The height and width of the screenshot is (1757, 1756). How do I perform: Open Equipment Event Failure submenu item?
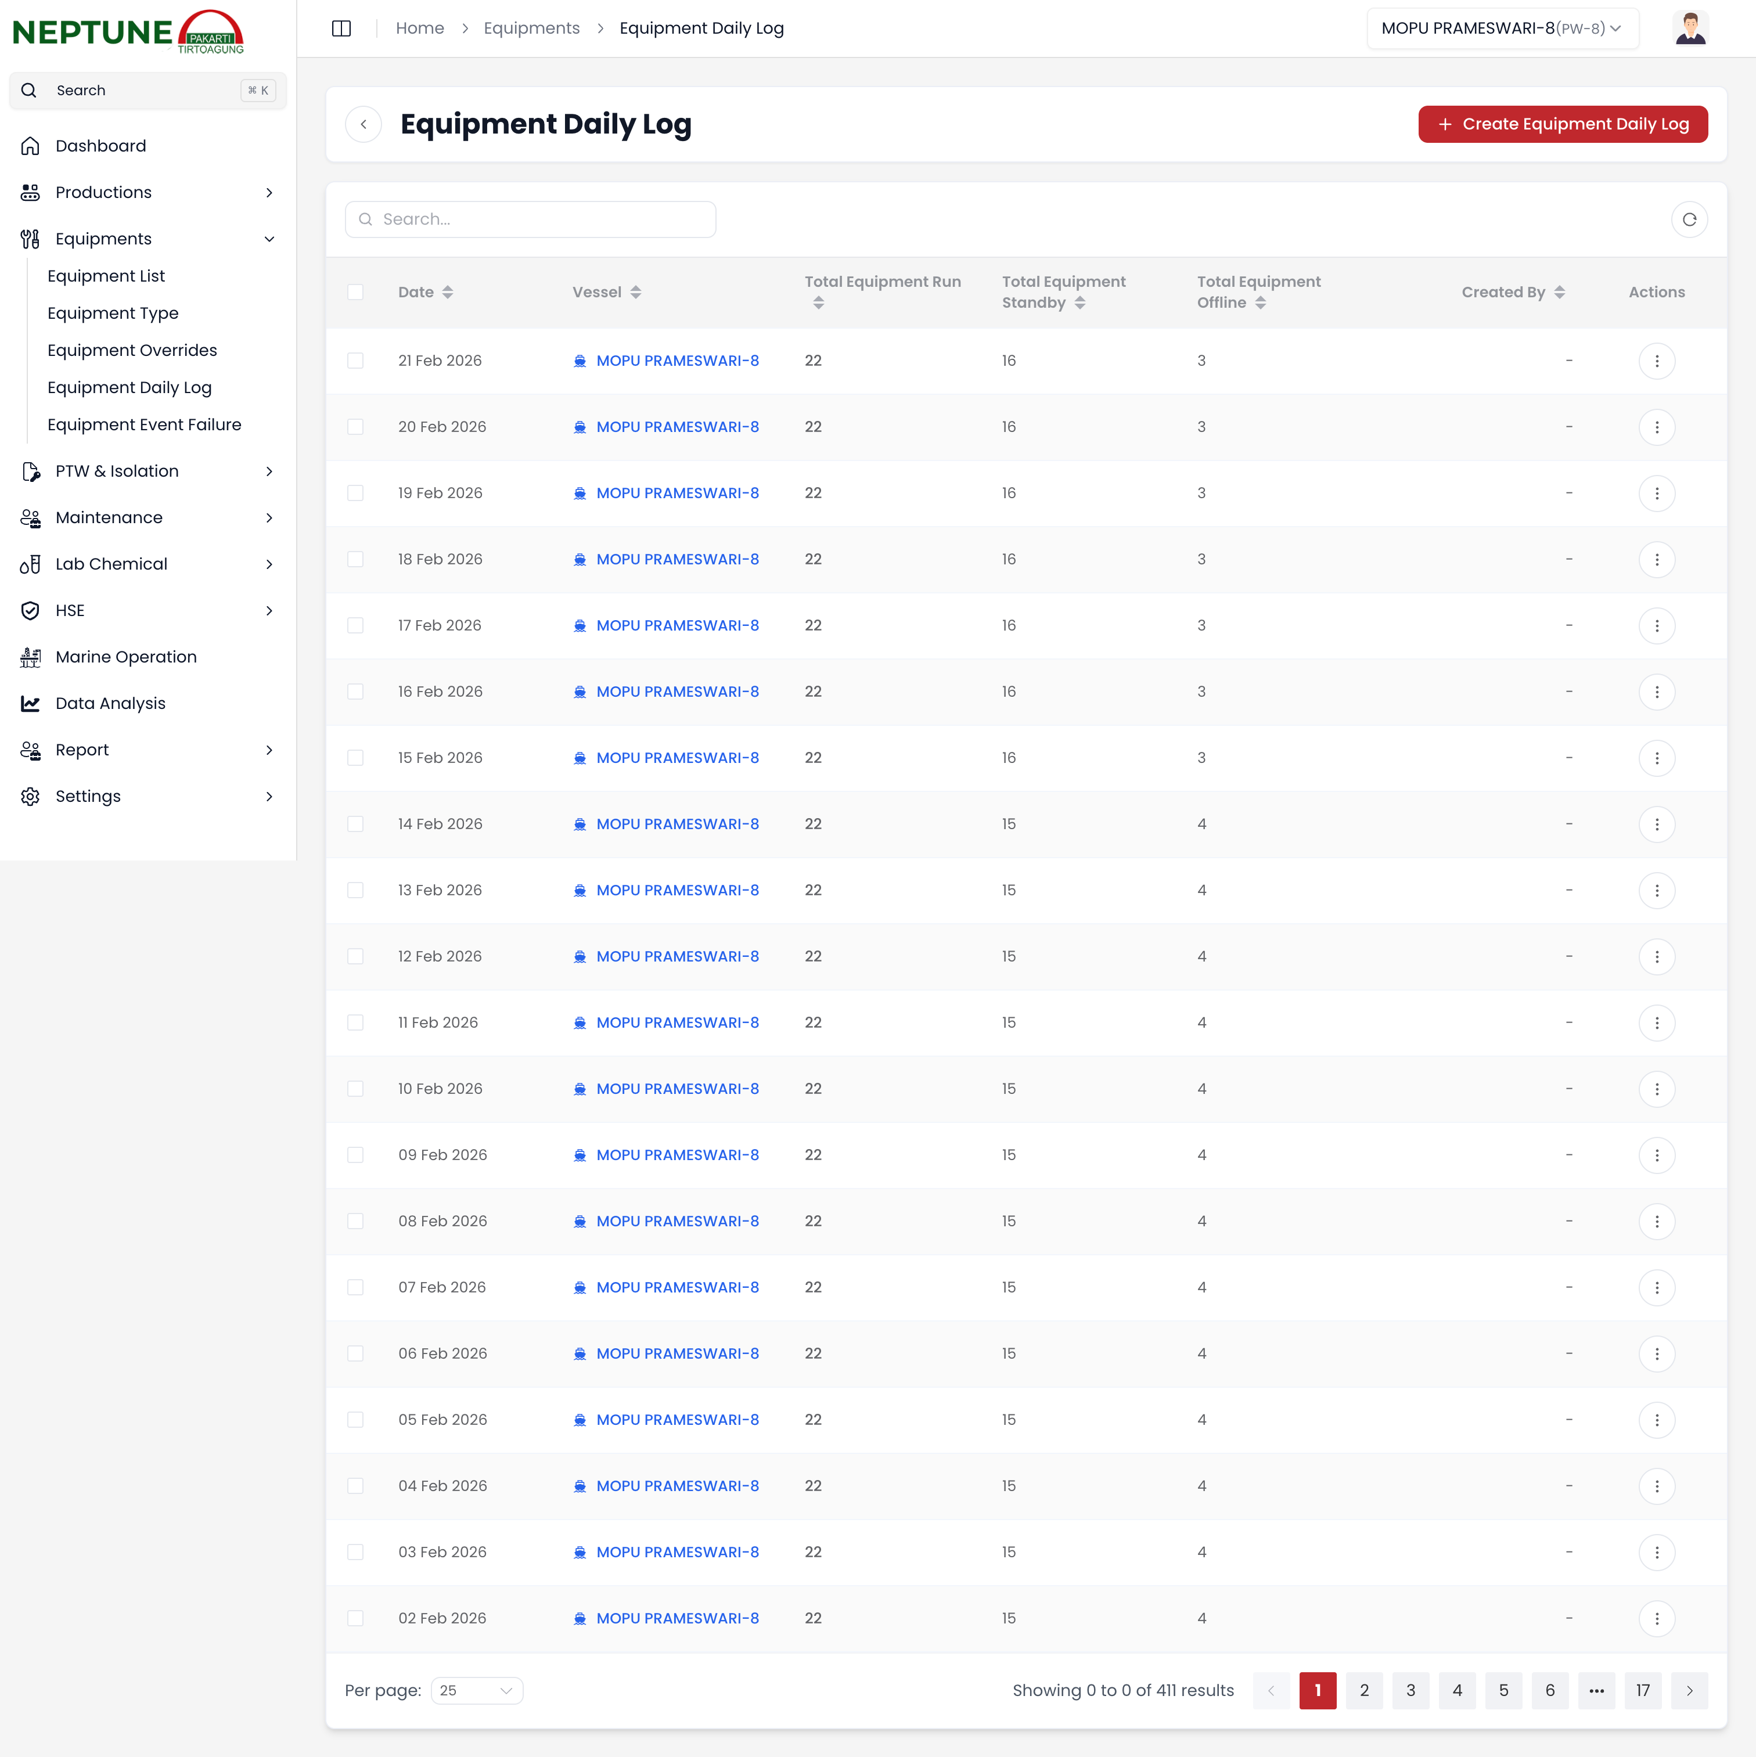145,424
